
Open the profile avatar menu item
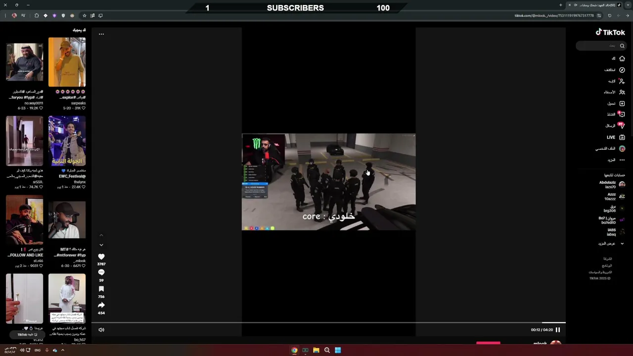pos(622,148)
